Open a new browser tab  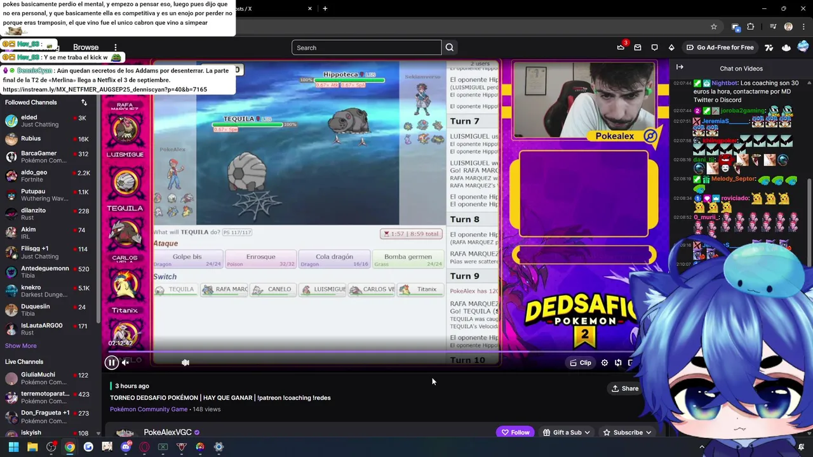(x=325, y=8)
